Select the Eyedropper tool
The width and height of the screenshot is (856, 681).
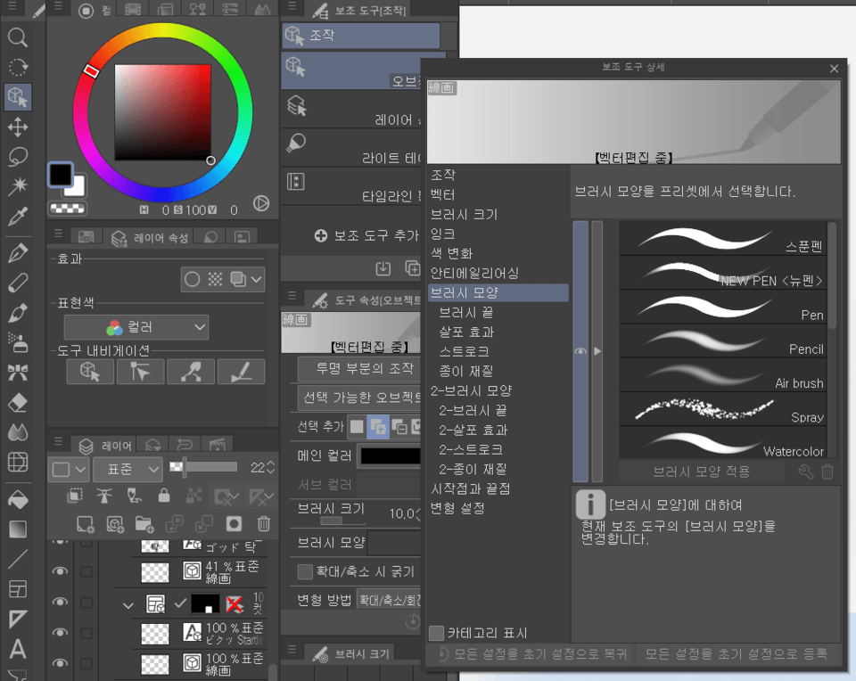tap(17, 214)
